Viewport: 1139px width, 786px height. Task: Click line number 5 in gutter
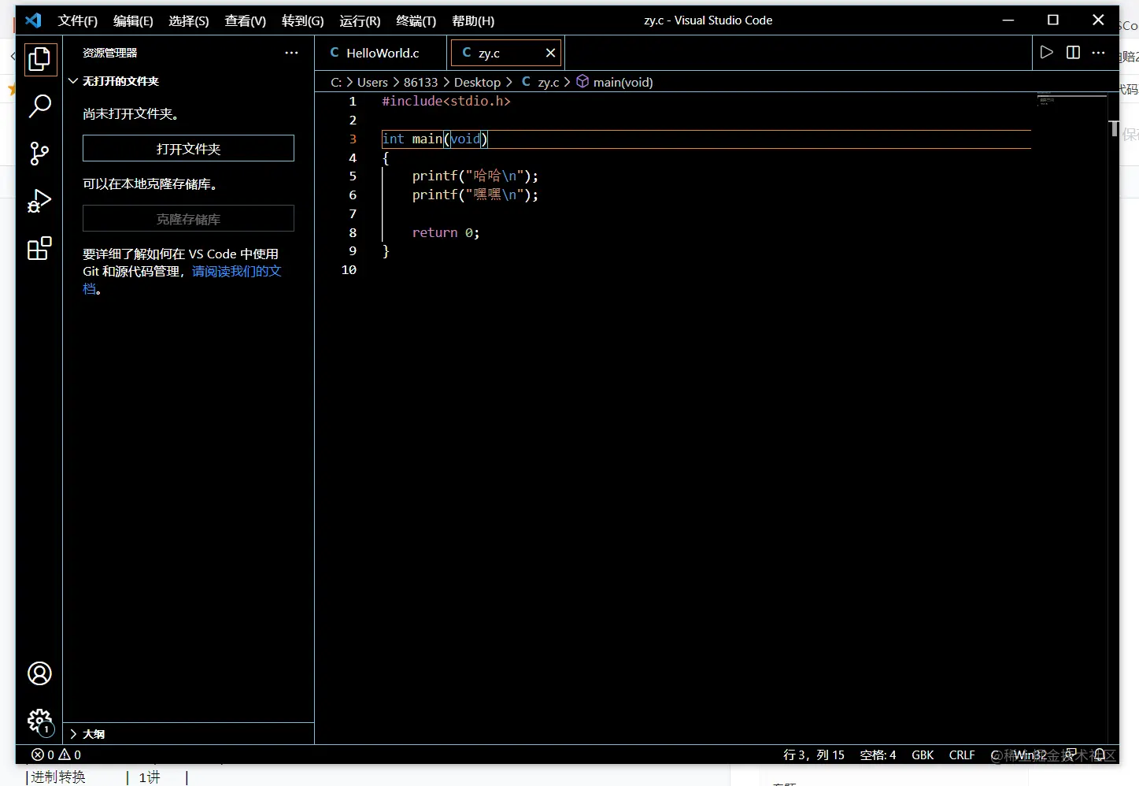[353, 176]
